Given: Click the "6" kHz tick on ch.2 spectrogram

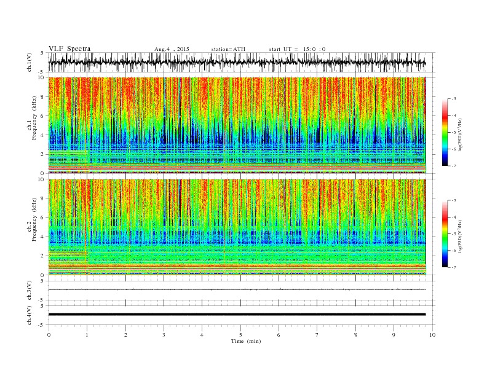Looking at the screenshot, I should click(x=43, y=217).
